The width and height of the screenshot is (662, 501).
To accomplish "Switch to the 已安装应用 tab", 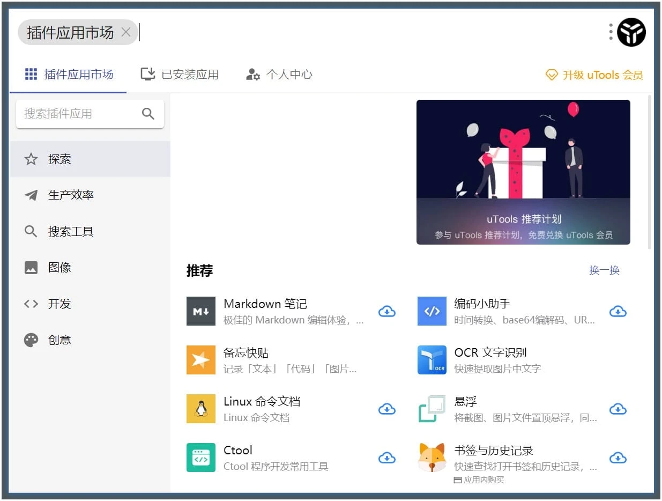I will click(180, 75).
